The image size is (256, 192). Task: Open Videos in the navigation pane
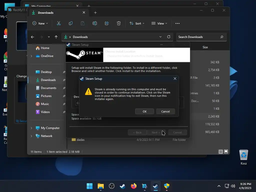[45, 112]
